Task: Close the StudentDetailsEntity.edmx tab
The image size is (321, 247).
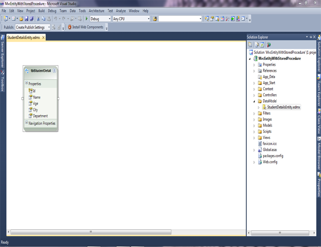Action: click(x=43, y=38)
